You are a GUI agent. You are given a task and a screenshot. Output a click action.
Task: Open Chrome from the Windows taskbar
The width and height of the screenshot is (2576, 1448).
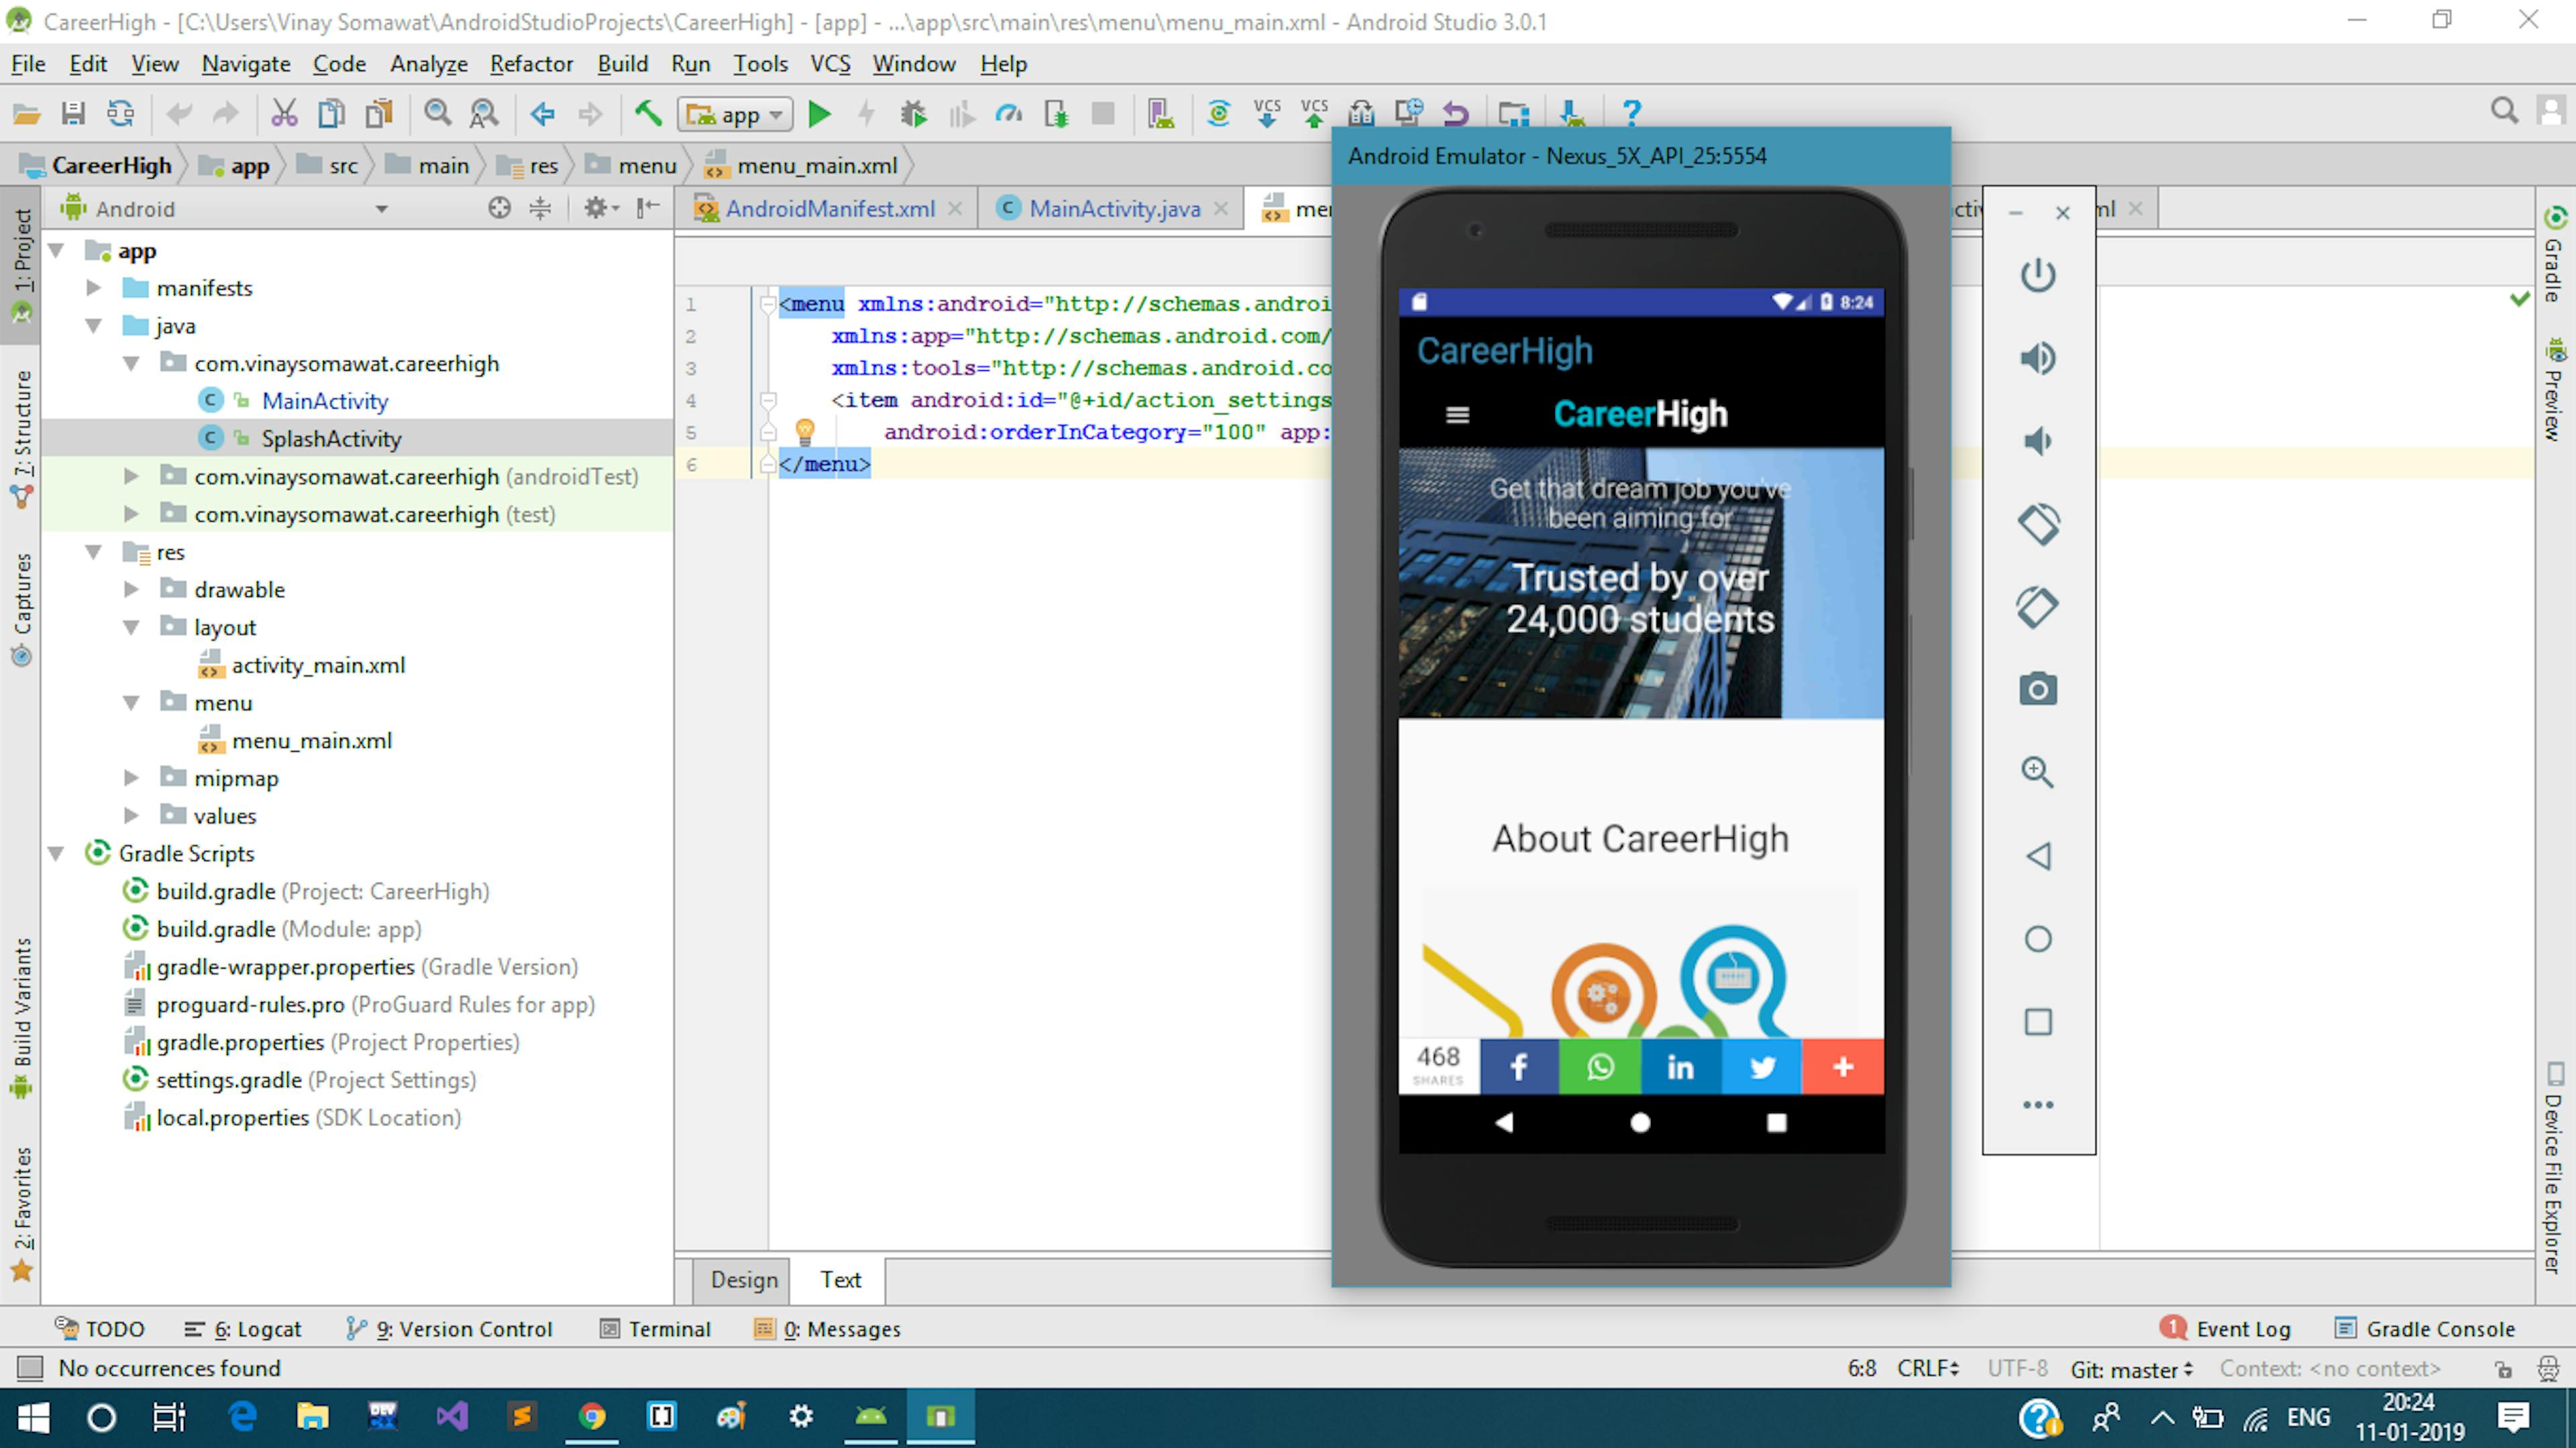592,1417
